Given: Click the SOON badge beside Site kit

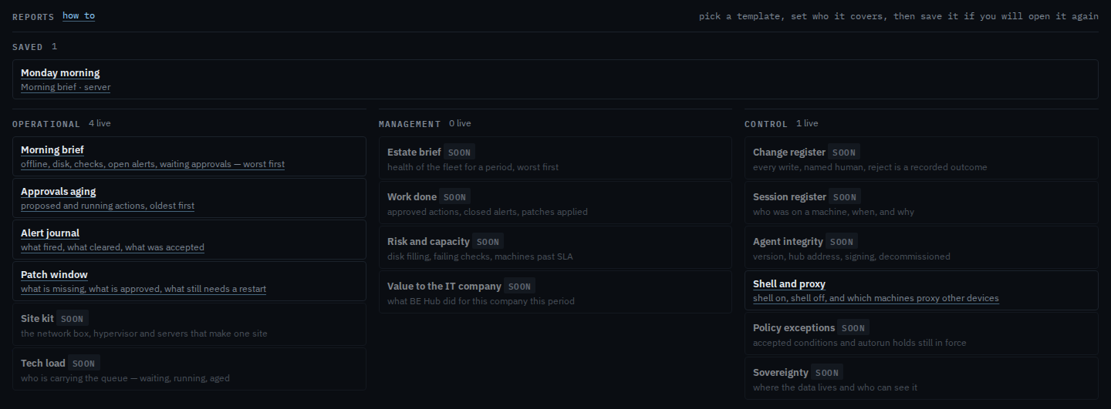Looking at the screenshot, I should (72, 319).
